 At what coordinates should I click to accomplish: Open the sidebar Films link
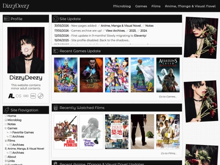(11, 141)
